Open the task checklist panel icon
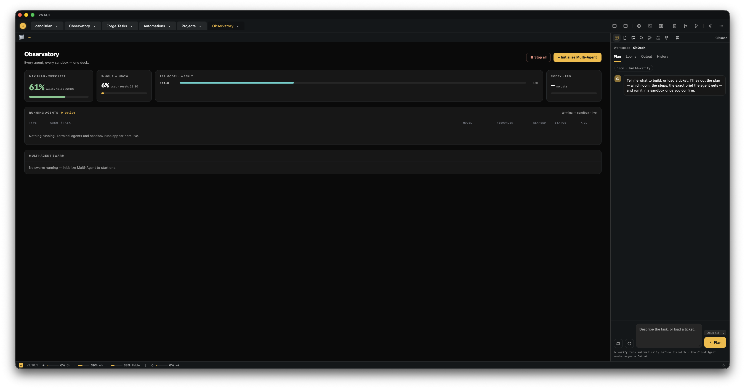 658,38
